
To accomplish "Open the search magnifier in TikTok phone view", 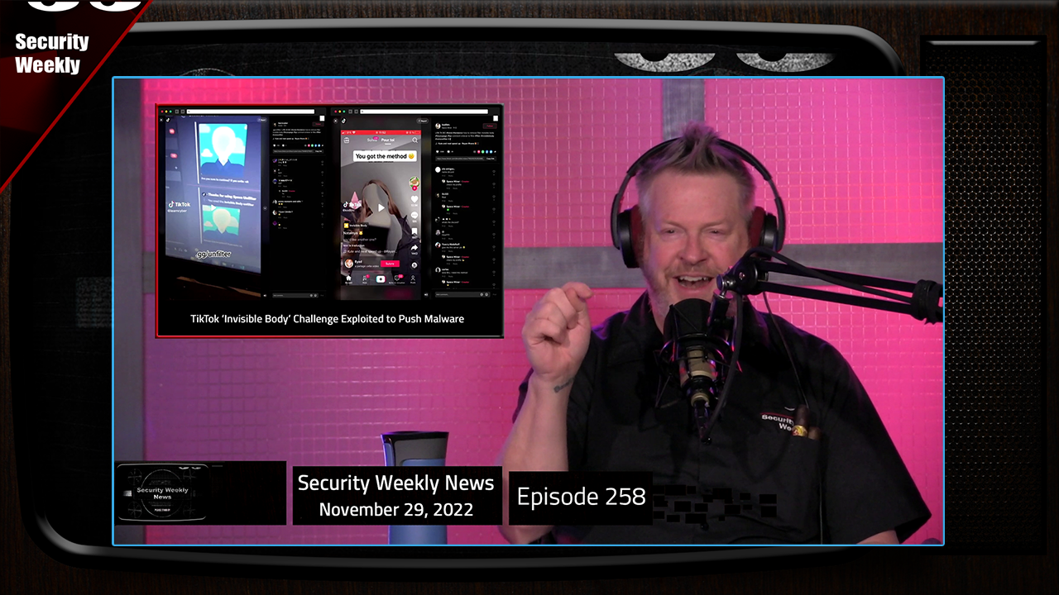I will (414, 140).
